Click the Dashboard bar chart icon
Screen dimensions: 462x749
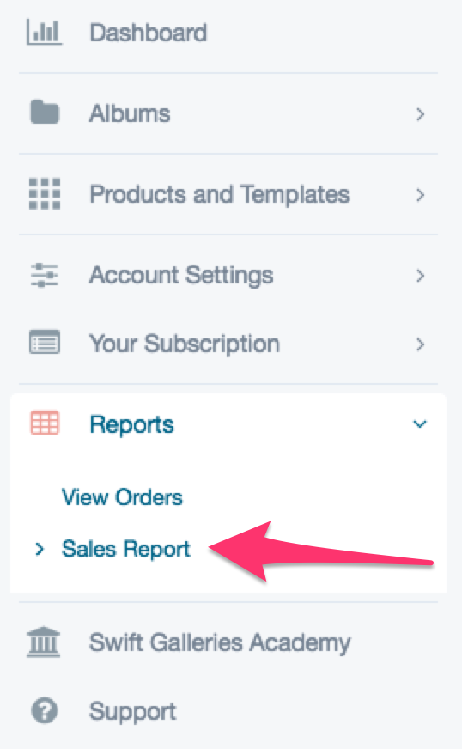(x=45, y=33)
